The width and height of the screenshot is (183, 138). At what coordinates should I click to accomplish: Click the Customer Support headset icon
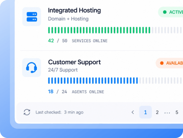pyautogui.click(x=32, y=67)
